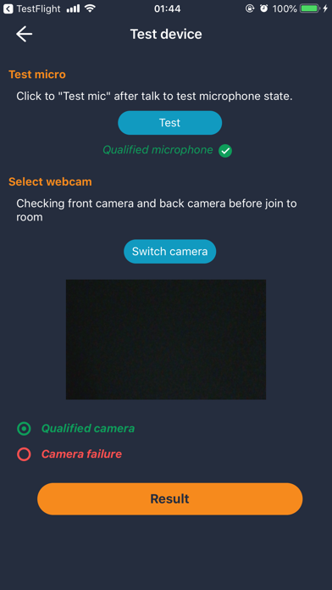Viewport: 332px width, 590px height.
Task: Tap the Test microphone button
Action: [x=170, y=123]
